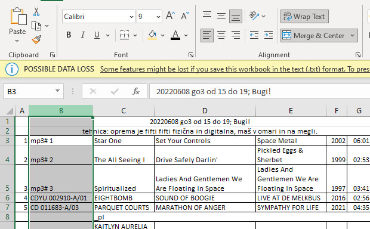Click the Decrease Indent icon
Image resolution: width=370 pixels, height=229 pixels.
[x=254, y=35]
